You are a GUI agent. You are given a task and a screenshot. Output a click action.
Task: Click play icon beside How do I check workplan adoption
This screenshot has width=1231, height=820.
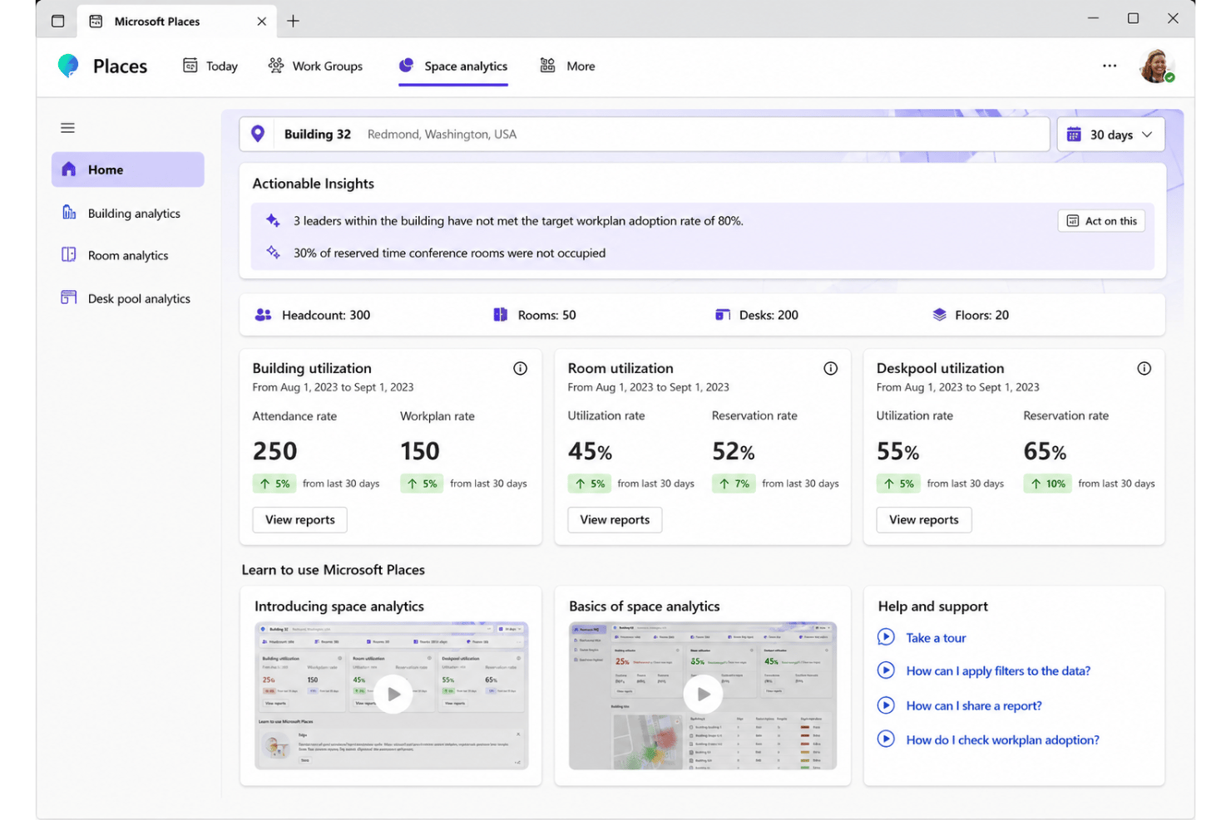[886, 739]
